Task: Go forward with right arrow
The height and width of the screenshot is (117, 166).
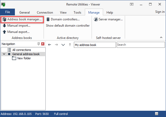Action: (56, 45)
